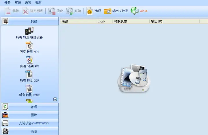Image resolution: width=208 pixels, height=135 pixels.
Task: Open the 输出文件夹 output folder icon
Action: (107, 11)
